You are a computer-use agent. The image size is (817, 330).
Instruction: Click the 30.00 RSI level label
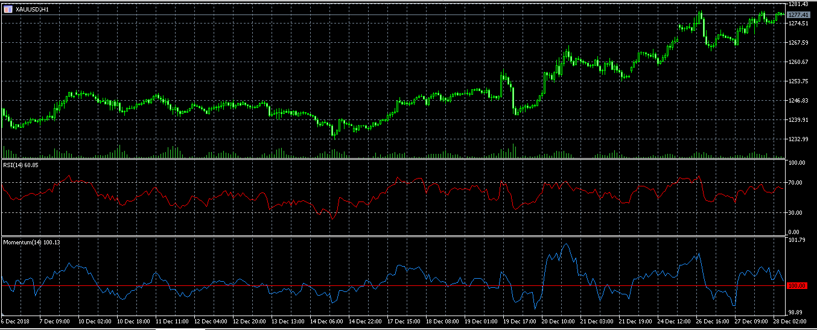796,213
